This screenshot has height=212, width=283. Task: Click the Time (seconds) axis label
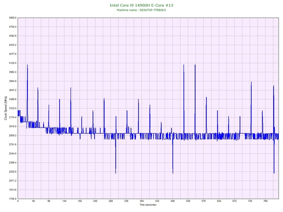148,205
